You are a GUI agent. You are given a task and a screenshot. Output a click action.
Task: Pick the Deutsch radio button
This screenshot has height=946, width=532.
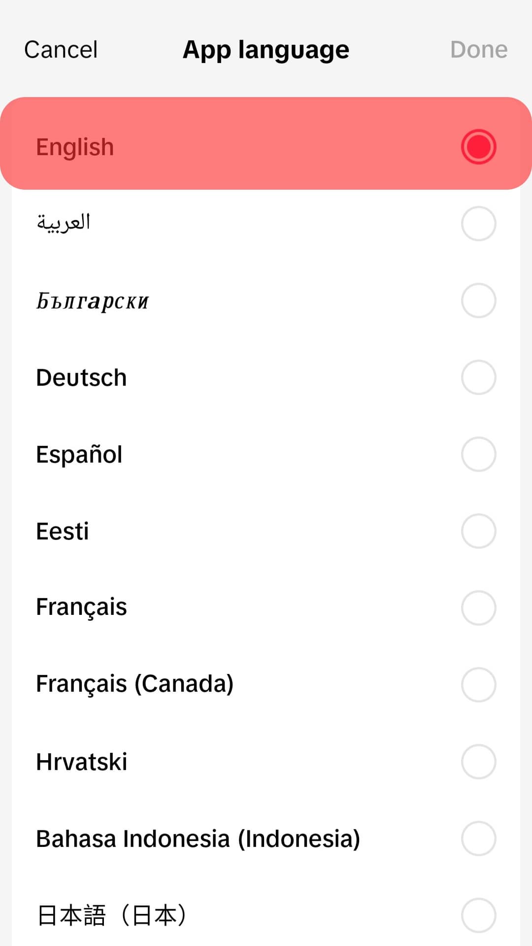[478, 377]
